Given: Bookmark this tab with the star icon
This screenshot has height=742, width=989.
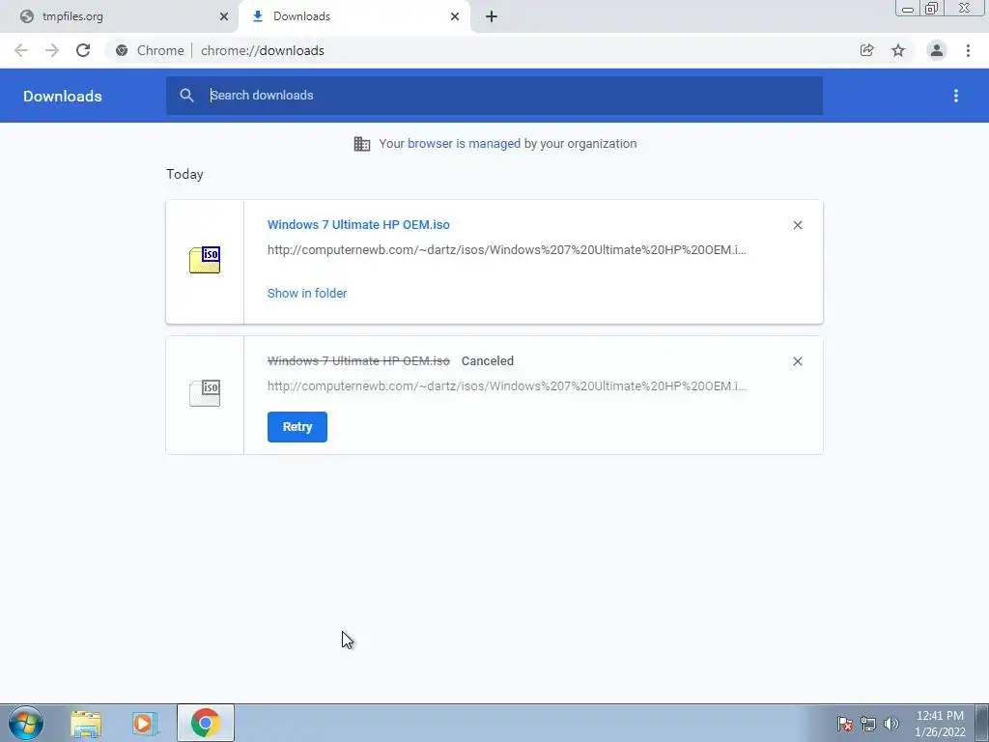Looking at the screenshot, I should (898, 50).
